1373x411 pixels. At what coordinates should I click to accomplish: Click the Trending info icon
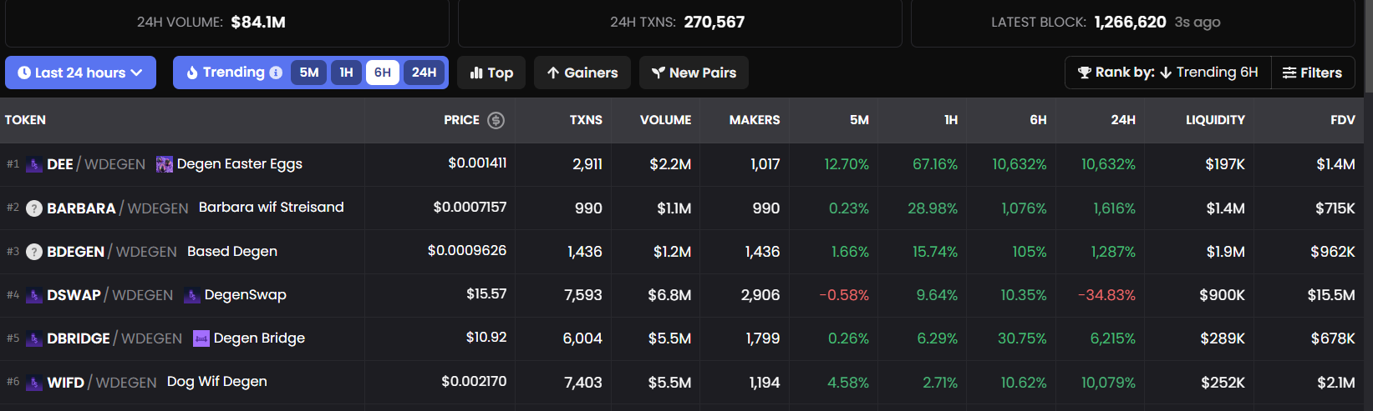pos(276,73)
